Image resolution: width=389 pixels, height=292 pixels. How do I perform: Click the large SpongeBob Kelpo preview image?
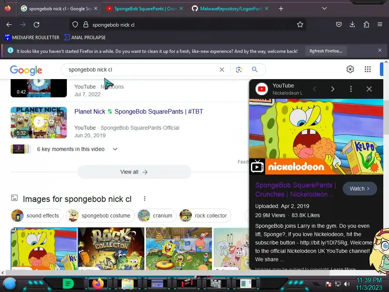[316, 136]
